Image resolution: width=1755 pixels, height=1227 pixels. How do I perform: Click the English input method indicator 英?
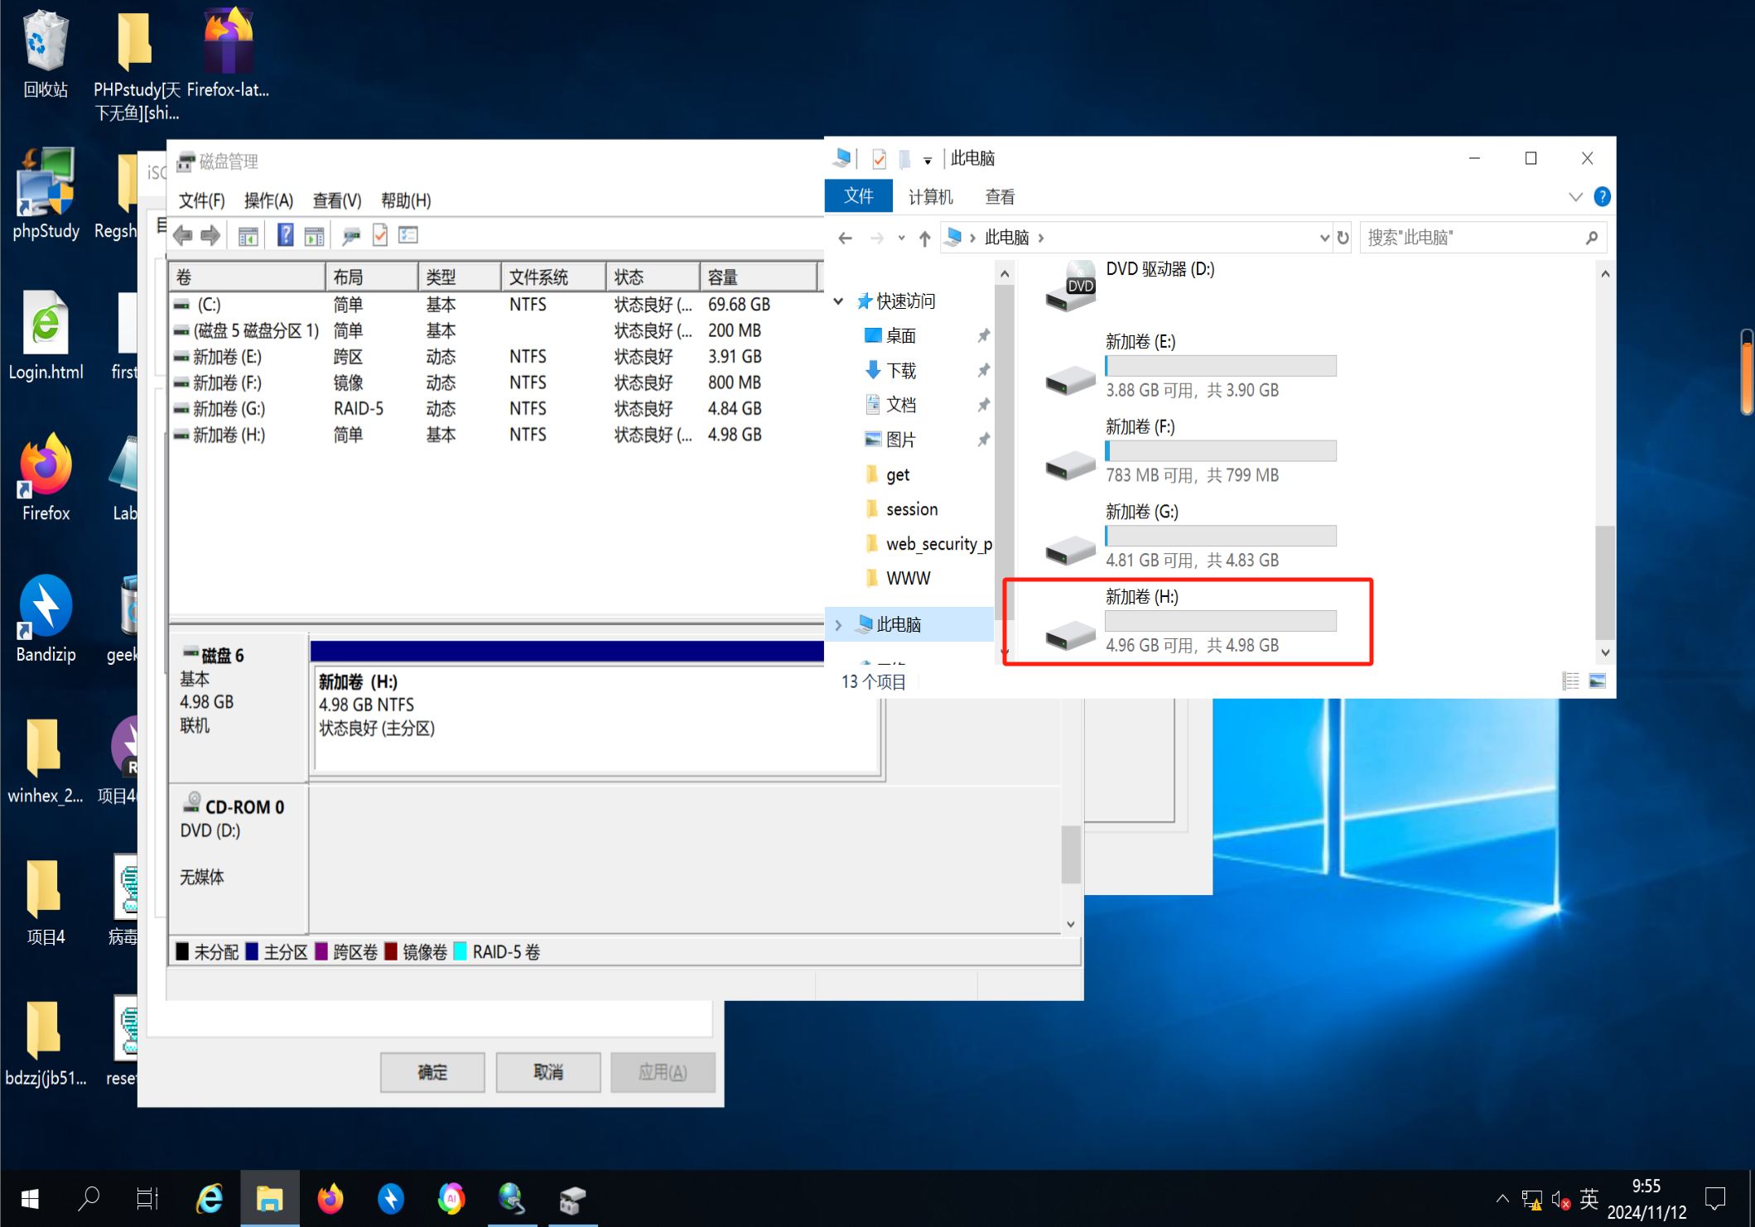click(1589, 1199)
